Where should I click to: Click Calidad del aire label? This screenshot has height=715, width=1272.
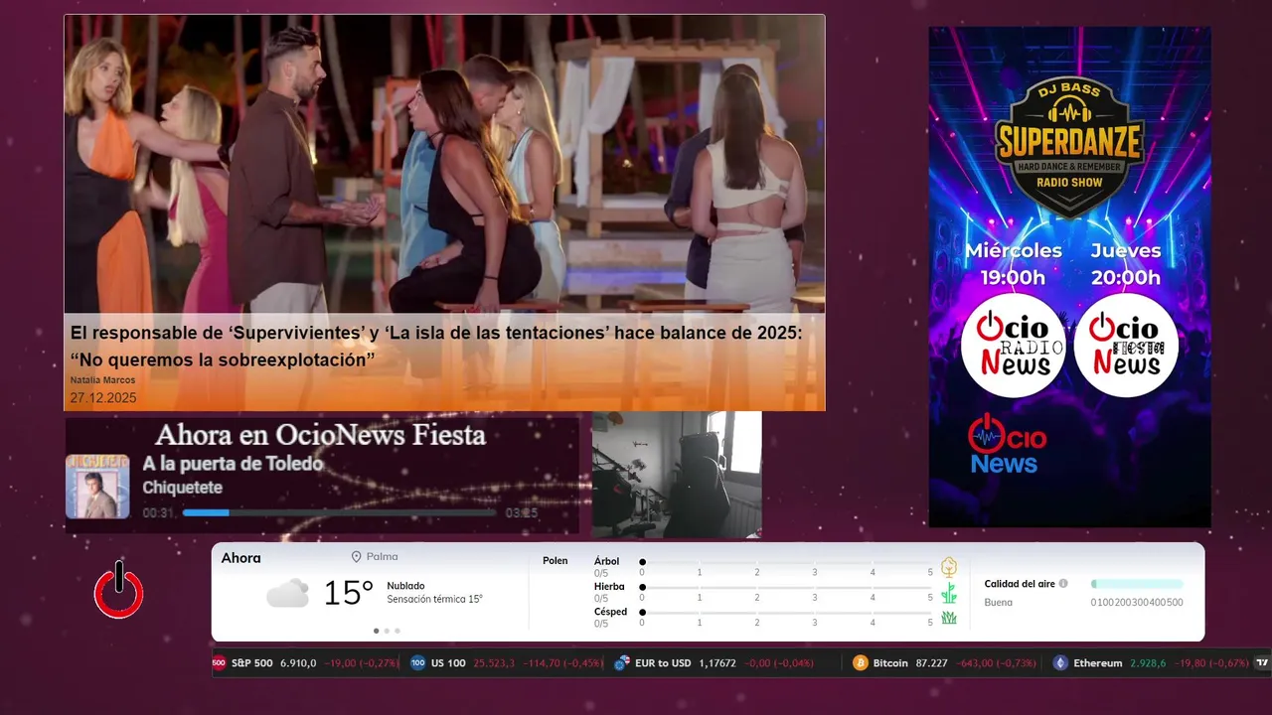pos(1020,584)
